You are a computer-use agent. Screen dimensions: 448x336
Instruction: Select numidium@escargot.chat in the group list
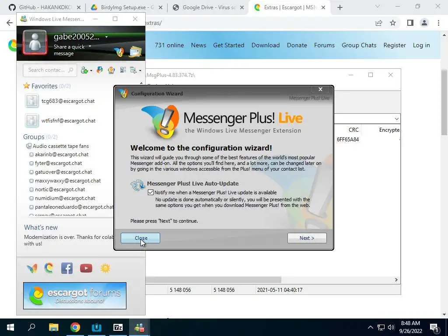tap(65, 198)
